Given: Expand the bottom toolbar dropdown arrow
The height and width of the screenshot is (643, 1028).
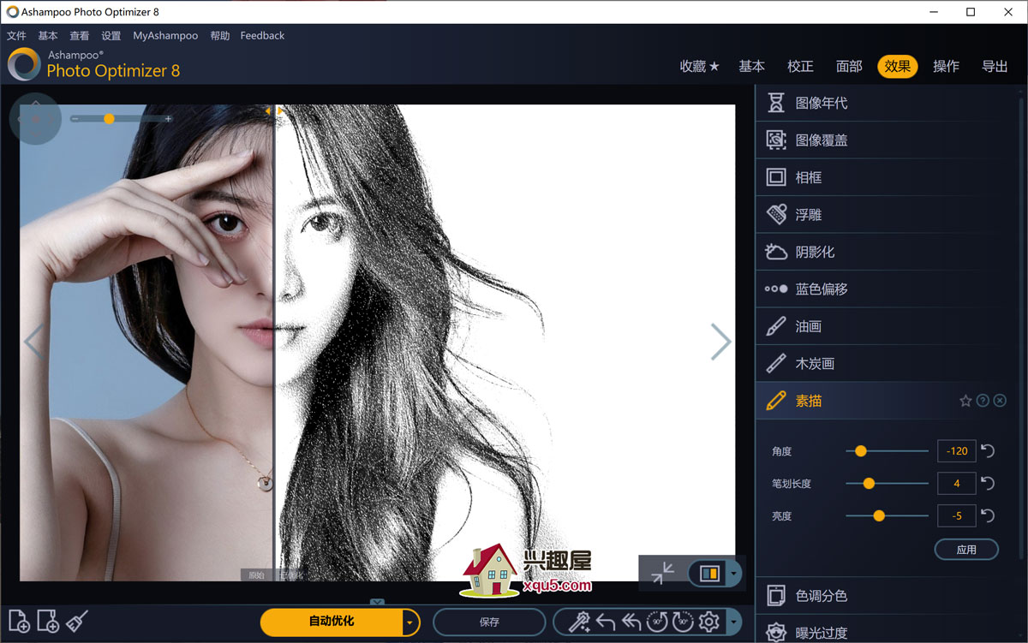Looking at the screenshot, I should 734,622.
